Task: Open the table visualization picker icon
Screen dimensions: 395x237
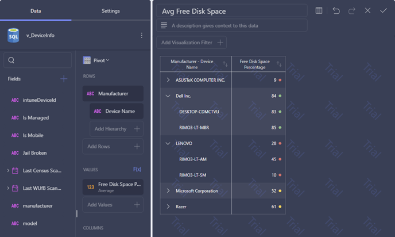Action: (x=319, y=10)
